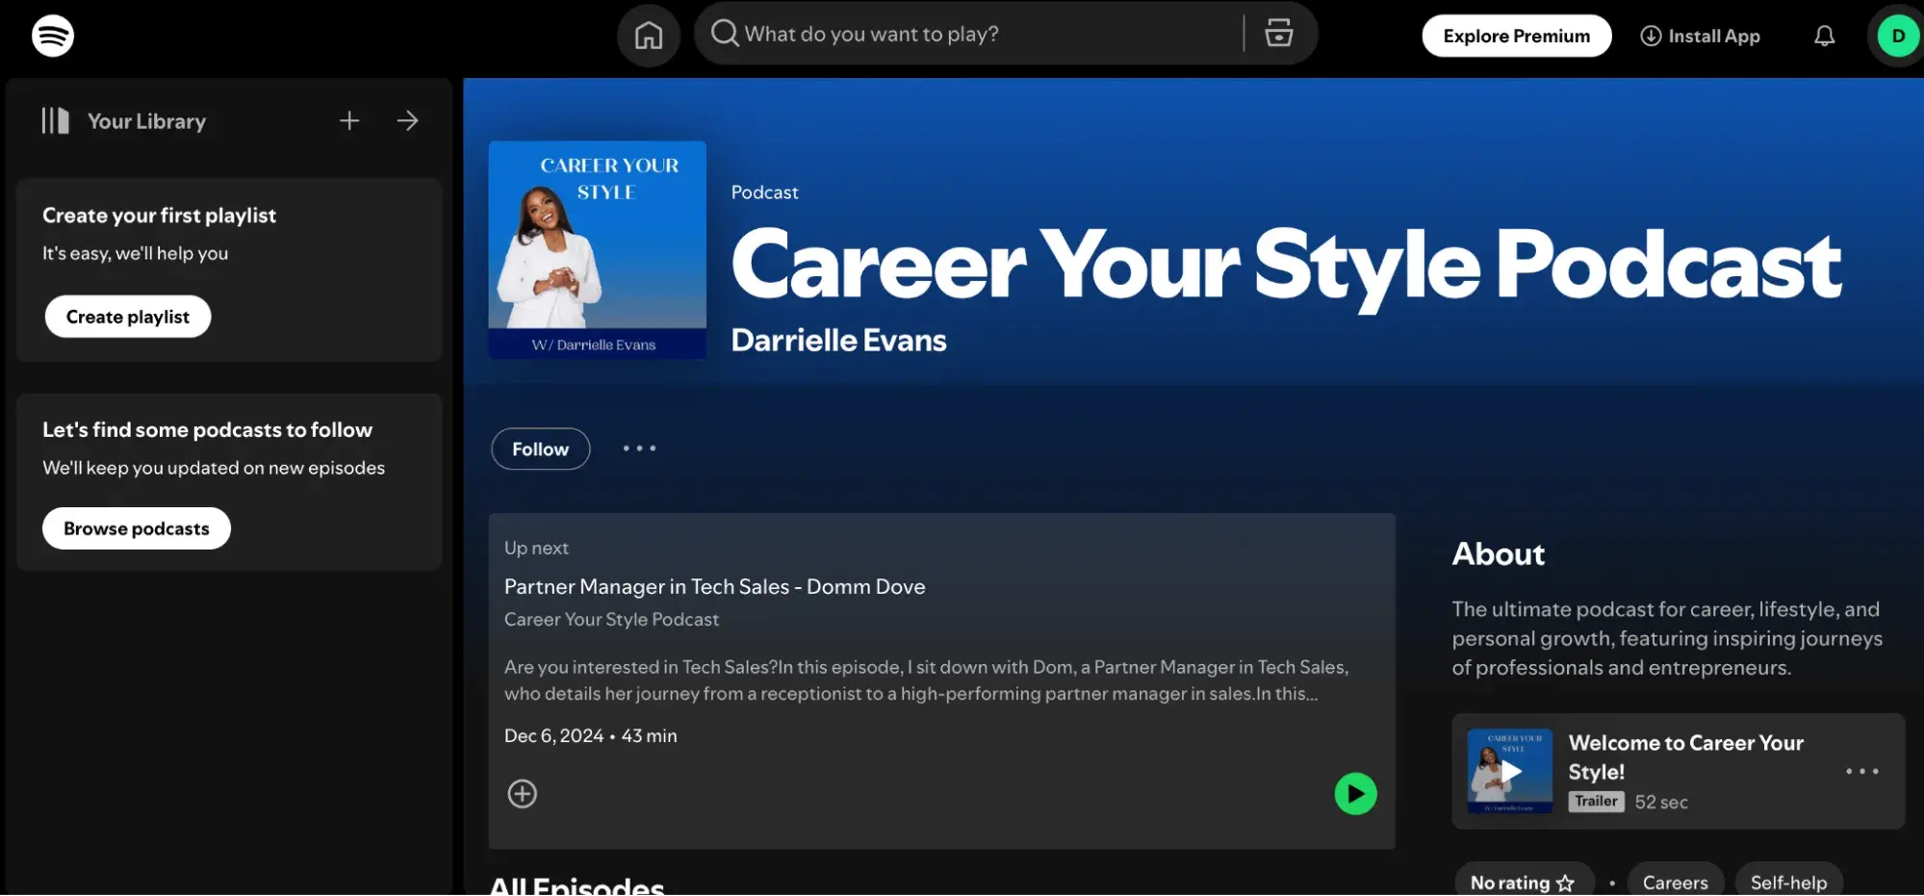Open the notifications bell
This screenshot has height=896, width=1924.
[x=1824, y=36]
